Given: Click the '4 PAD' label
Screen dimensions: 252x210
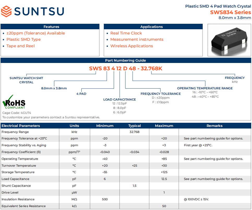Looking at the screenshot, I should point(81,94).
